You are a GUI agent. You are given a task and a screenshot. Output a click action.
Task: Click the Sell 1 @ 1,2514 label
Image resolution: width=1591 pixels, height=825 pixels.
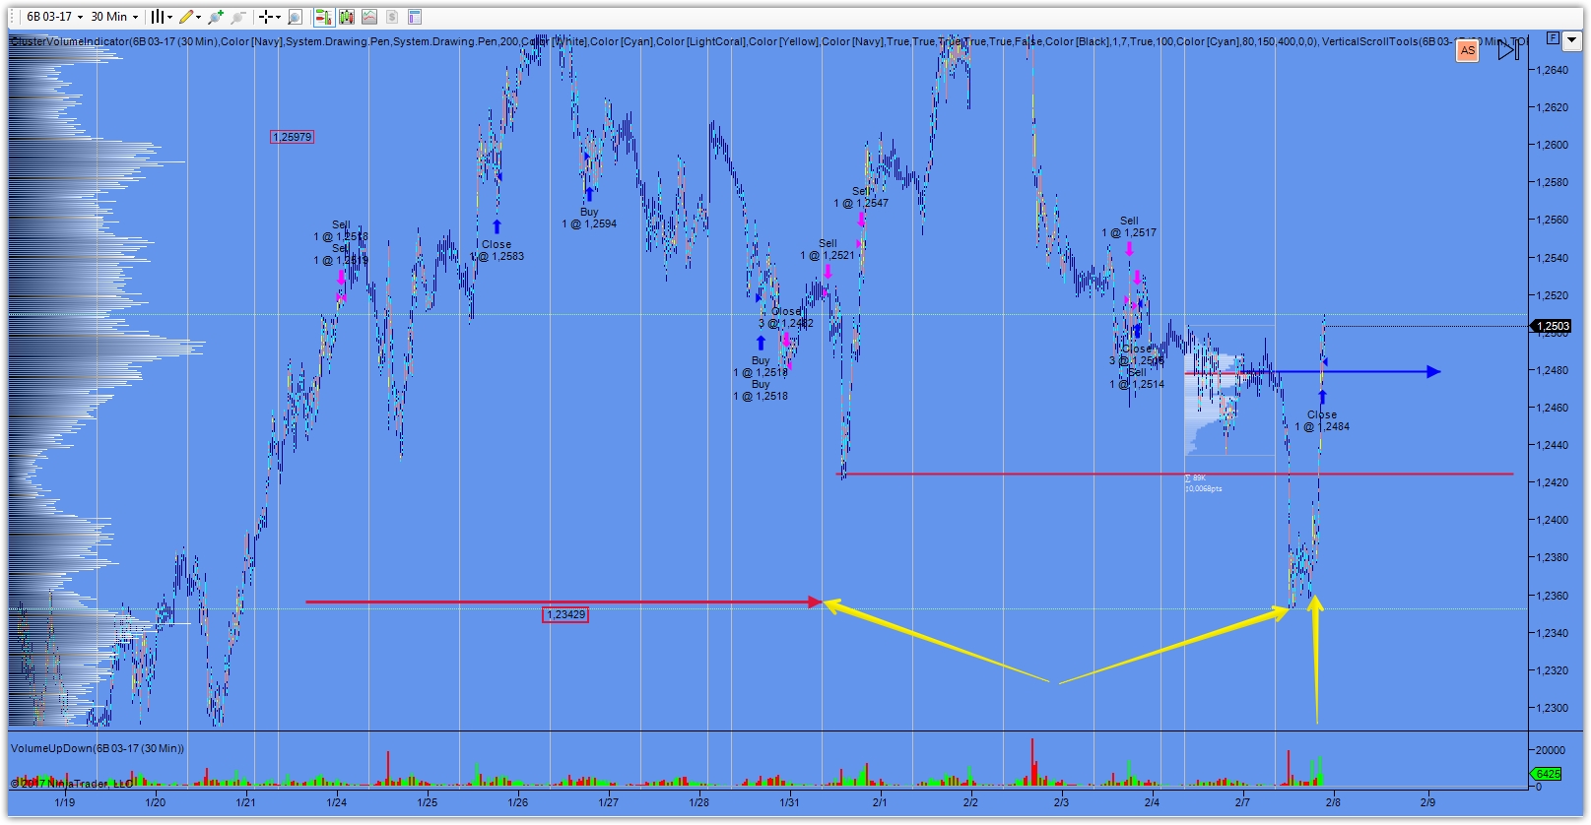[1137, 378]
